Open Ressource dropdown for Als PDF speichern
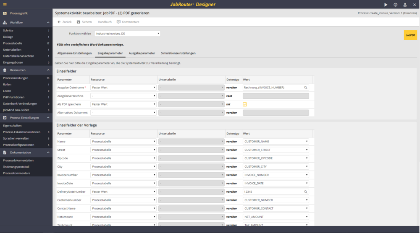420x233 pixels. pos(123,104)
